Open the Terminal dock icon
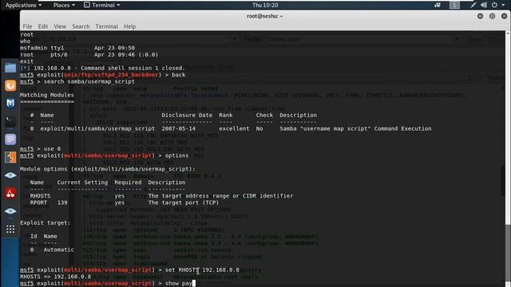 pos(10,121)
